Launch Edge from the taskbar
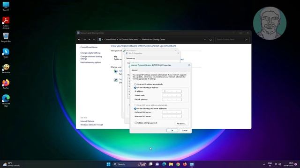Screen dimensions: 300x168 [x=164, y=164]
